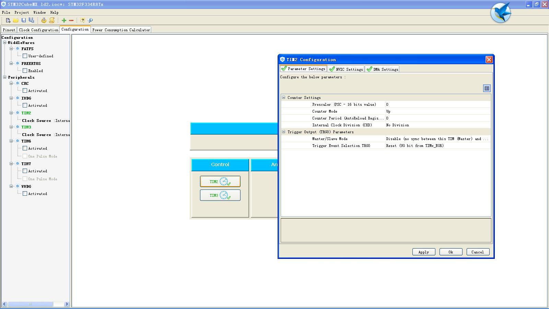
Task: Activate the WWDG checkbox
Action: (25, 194)
